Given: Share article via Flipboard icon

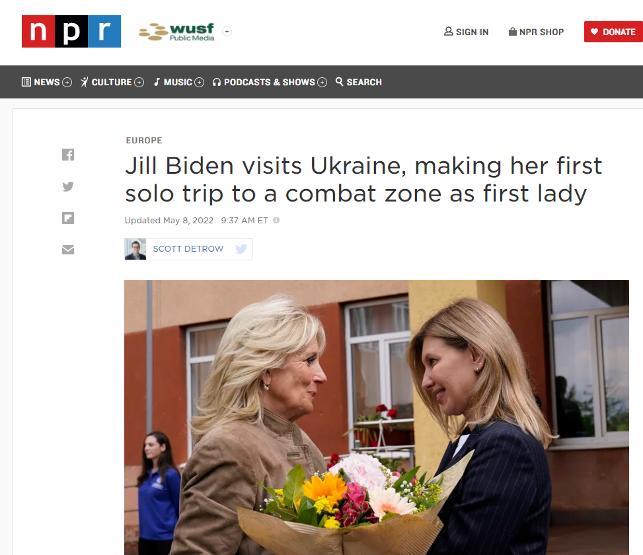Looking at the screenshot, I should point(68,218).
